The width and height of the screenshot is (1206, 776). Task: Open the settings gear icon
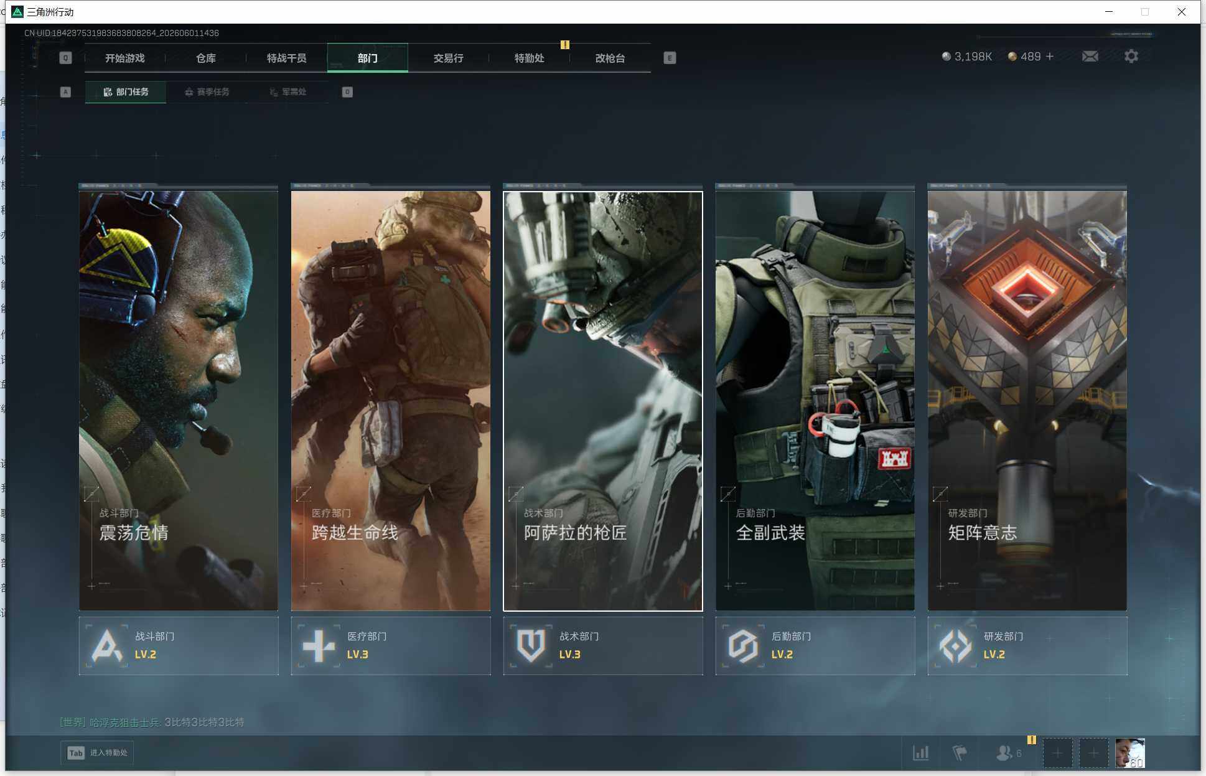(x=1131, y=57)
